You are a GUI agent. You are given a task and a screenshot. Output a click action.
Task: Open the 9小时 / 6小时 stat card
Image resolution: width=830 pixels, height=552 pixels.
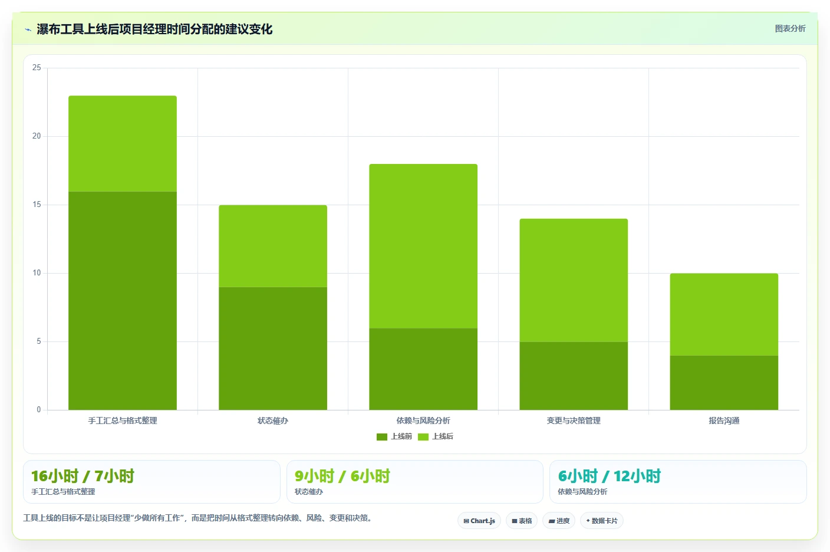[x=415, y=482]
